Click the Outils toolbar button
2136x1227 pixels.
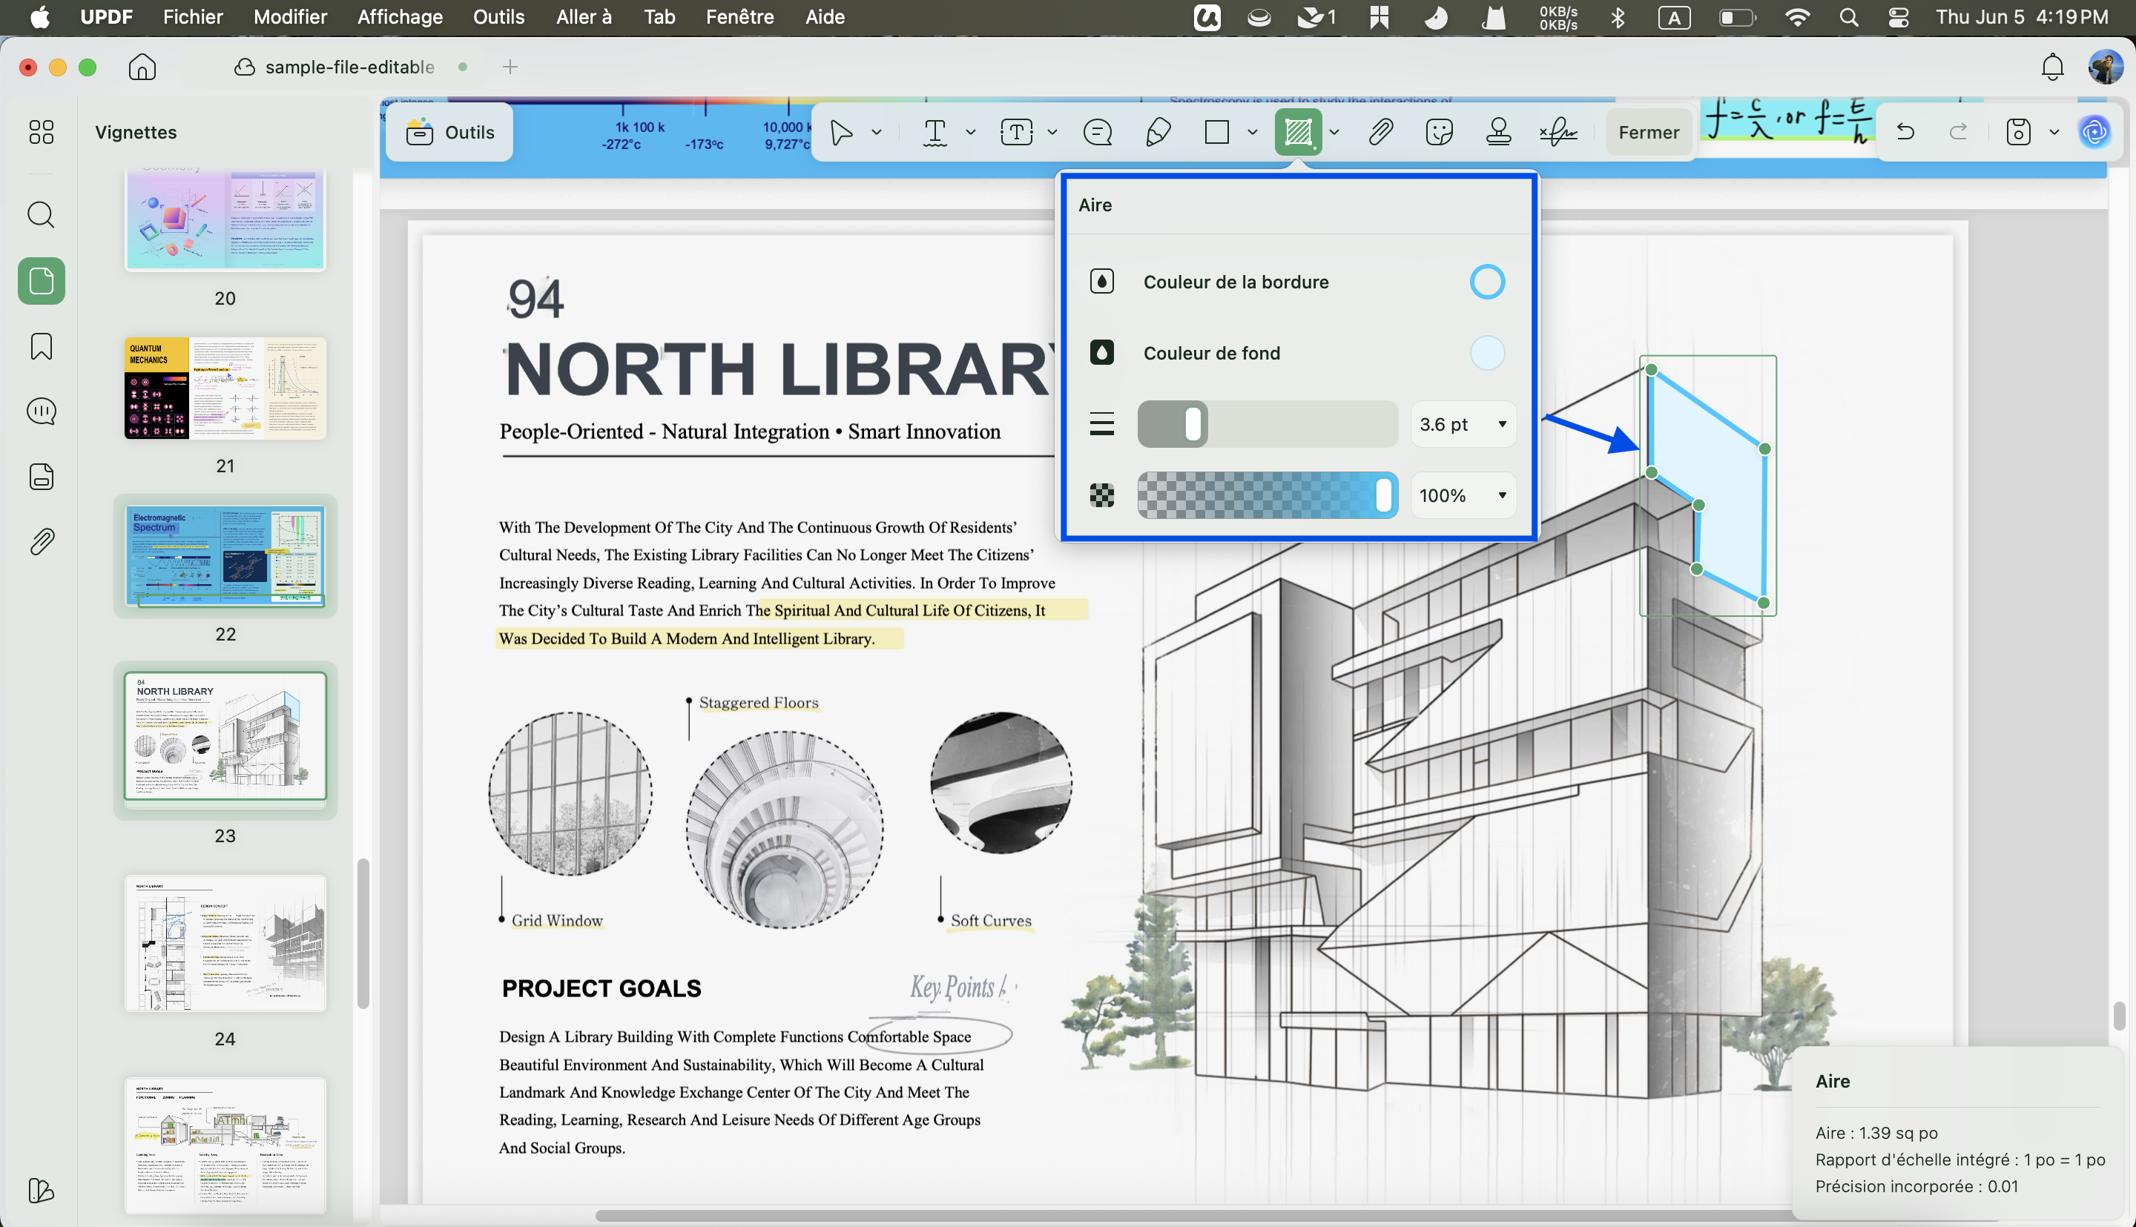(x=450, y=132)
